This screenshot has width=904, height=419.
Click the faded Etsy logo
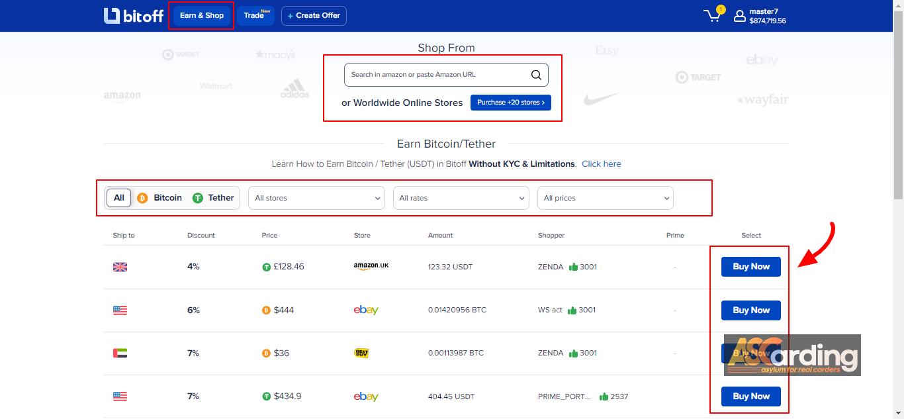[607, 50]
